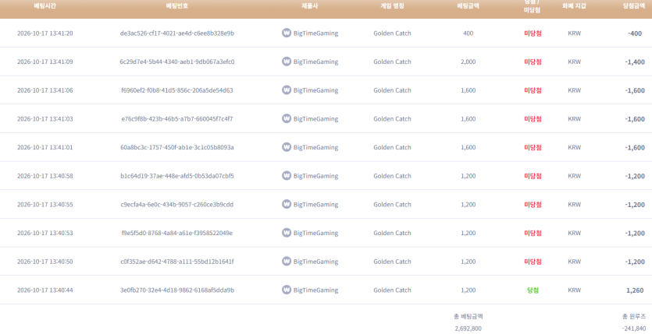Click the BigTimeGaming logo icon in the 13:41:03 row
The image size is (652, 334).
click(x=287, y=119)
